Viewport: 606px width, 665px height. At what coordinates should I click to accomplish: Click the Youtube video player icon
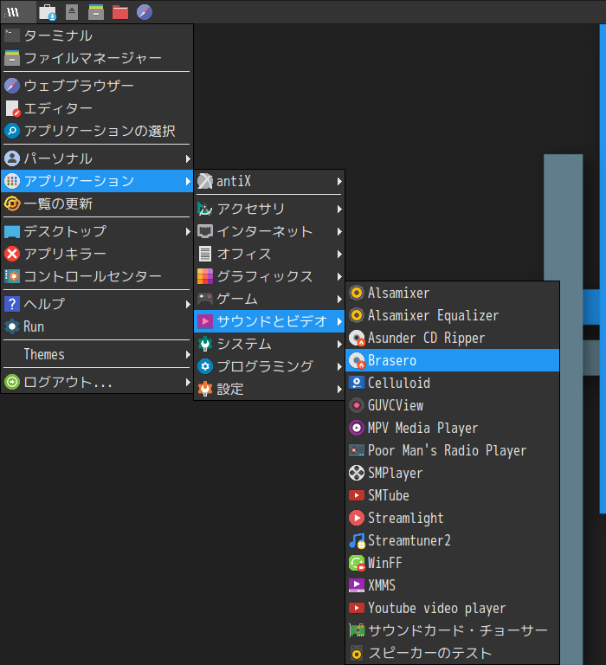point(357,608)
